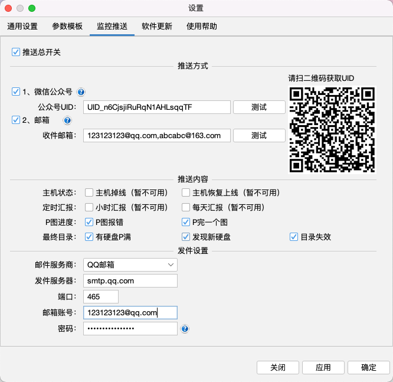Focus the 端口 port field

(x=101, y=296)
